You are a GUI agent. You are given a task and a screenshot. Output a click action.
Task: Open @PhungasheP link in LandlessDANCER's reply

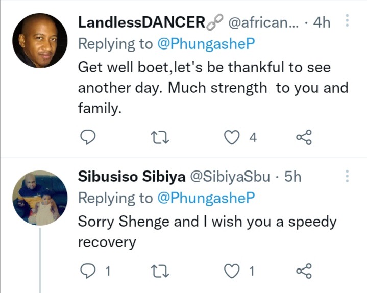pos(206,44)
